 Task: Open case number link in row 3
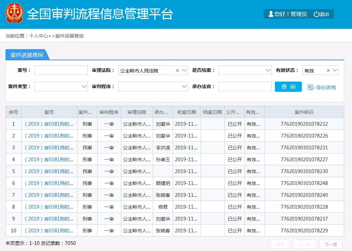(x=49, y=148)
